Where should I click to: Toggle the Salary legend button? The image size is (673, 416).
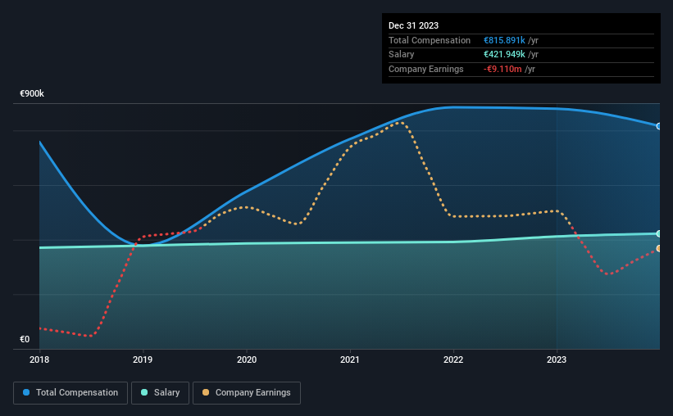(x=160, y=393)
